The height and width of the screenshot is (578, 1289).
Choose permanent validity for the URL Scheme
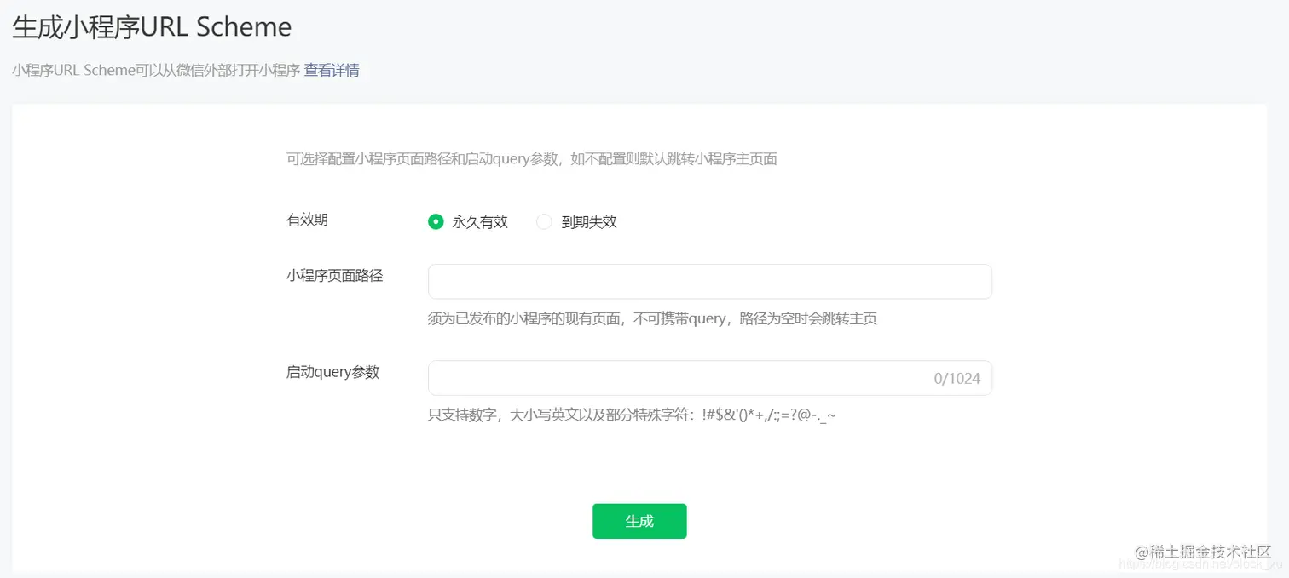(x=436, y=221)
